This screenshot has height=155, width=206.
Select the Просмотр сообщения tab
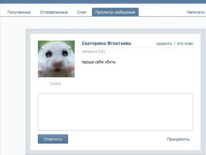pyautogui.click(x=115, y=12)
